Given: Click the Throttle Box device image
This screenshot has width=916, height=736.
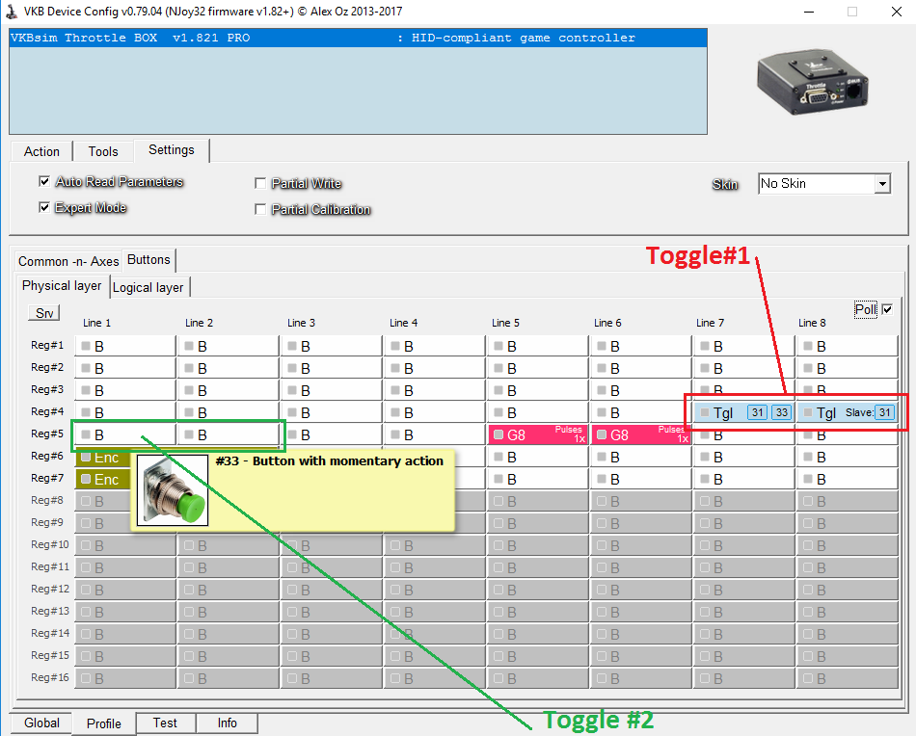Looking at the screenshot, I should click(813, 83).
